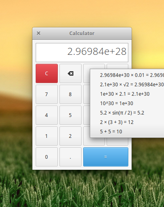Viewport: 164px width, 207px height.
Task: Tap the number 8 key
Action: coord(71,94)
